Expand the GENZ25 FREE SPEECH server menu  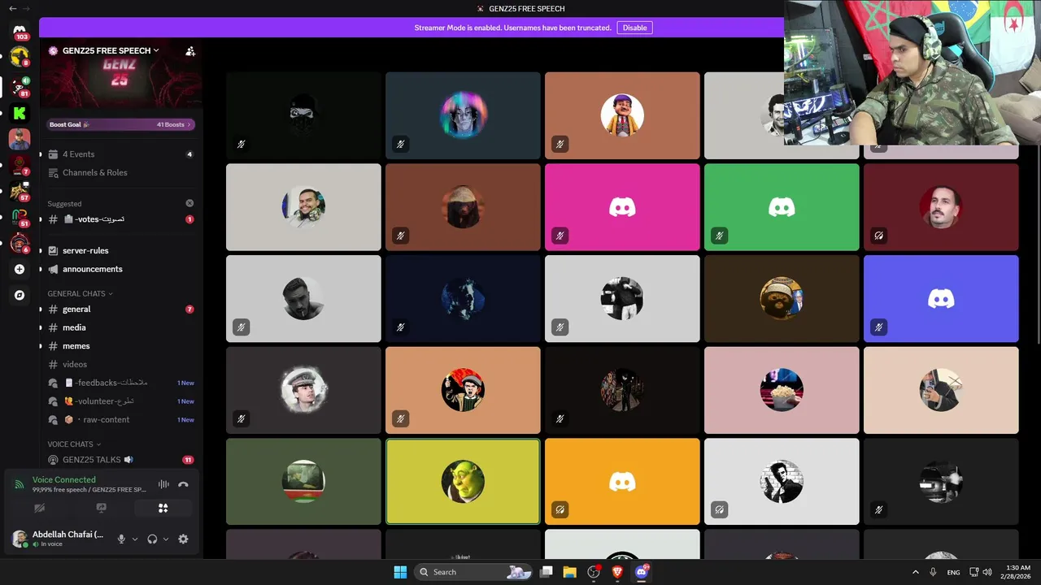110,50
